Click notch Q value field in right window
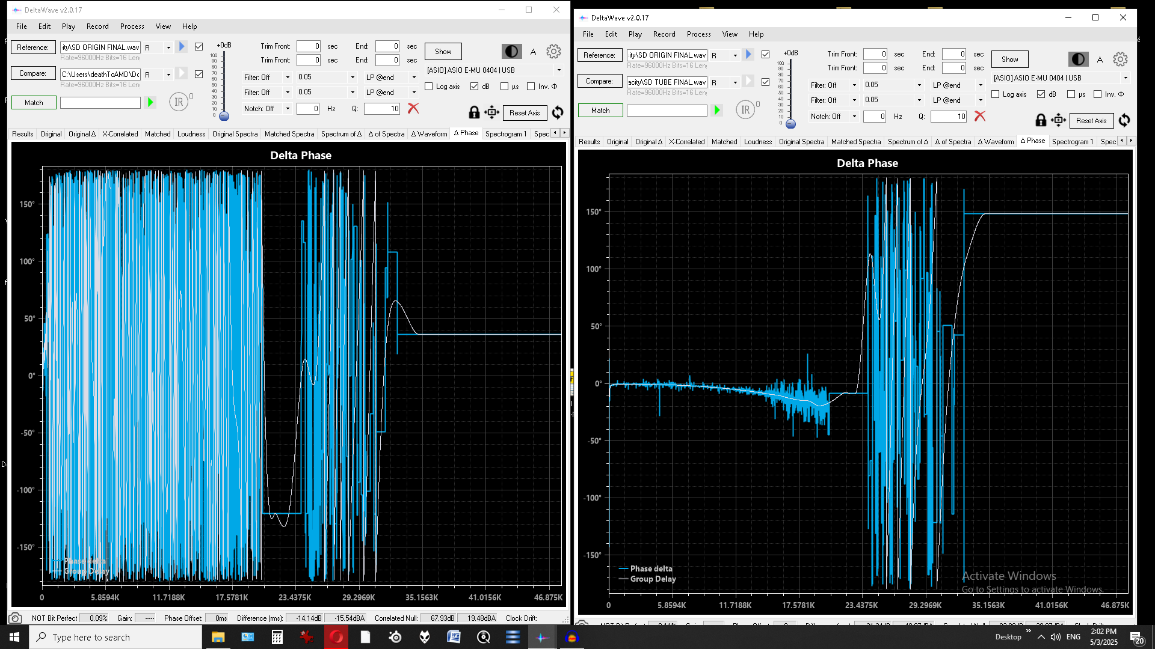The image size is (1155, 649). (x=949, y=117)
